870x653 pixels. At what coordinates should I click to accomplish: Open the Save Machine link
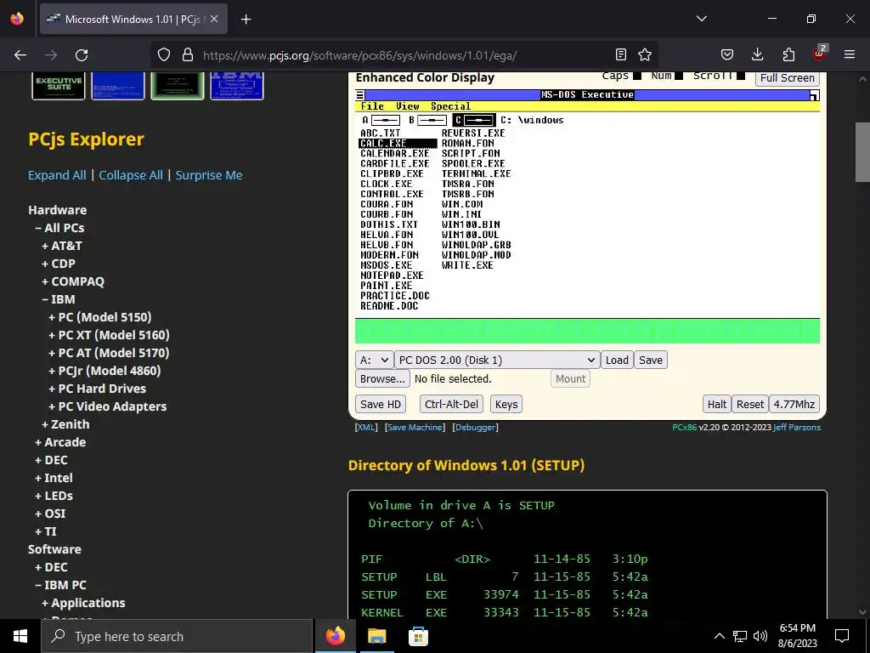(415, 427)
